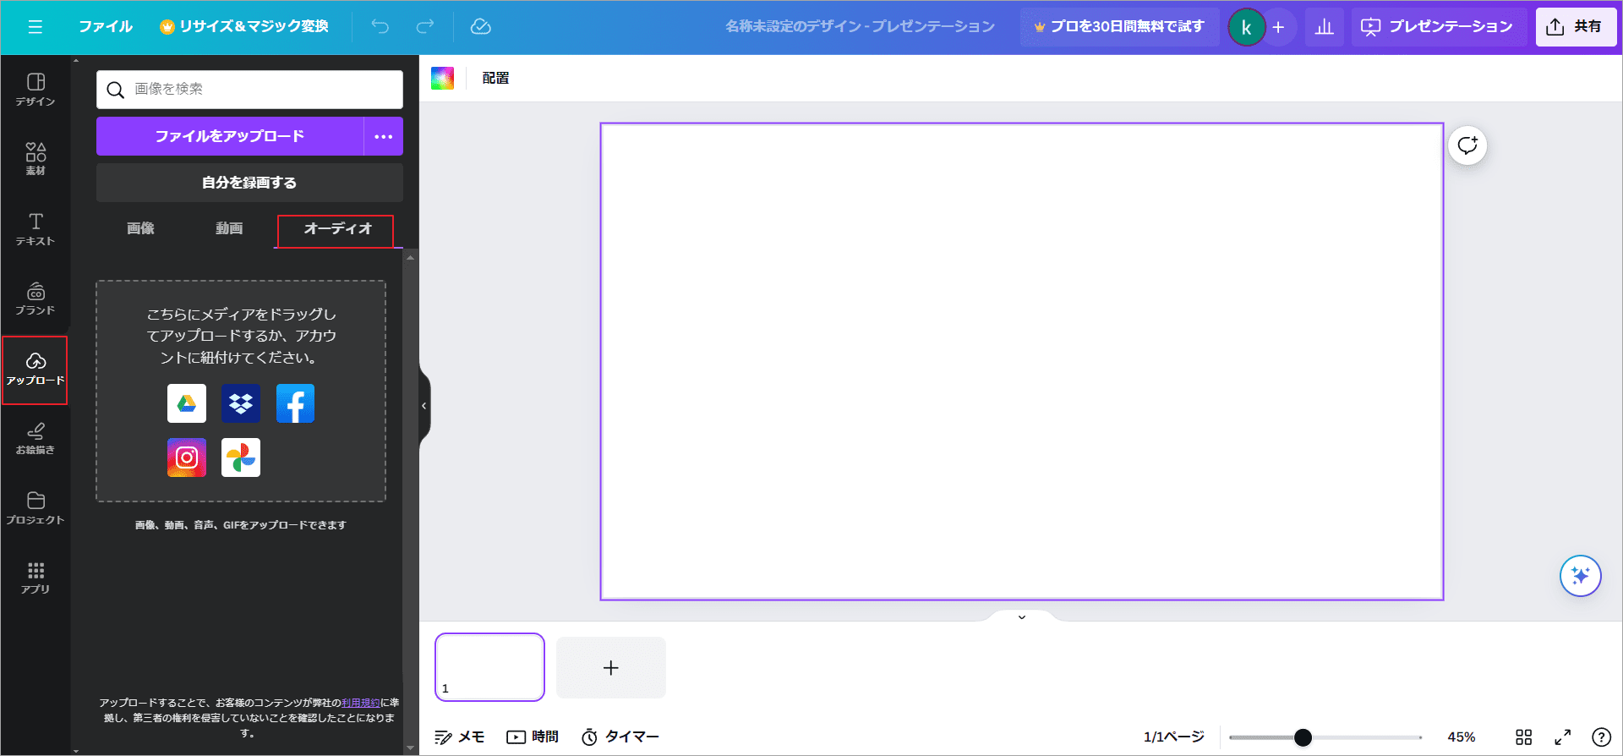1623x756 pixels.
Task: Click the 時間 duration button
Action: [533, 737]
